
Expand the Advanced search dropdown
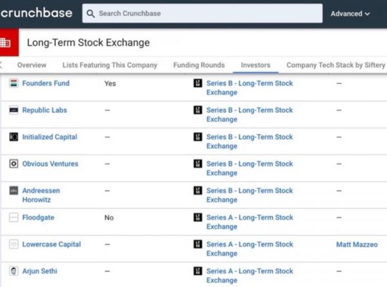click(x=350, y=13)
